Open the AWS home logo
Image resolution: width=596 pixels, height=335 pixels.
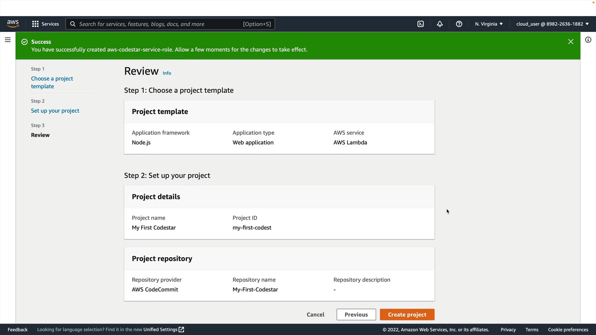[13, 24]
